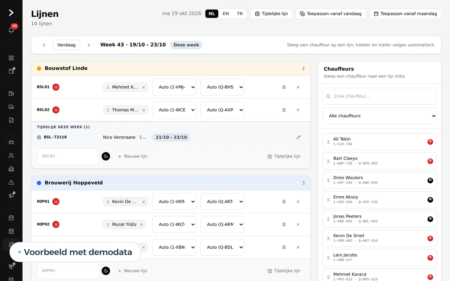Select the NL language option
Image resolution: width=450 pixels, height=281 pixels.
(212, 14)
